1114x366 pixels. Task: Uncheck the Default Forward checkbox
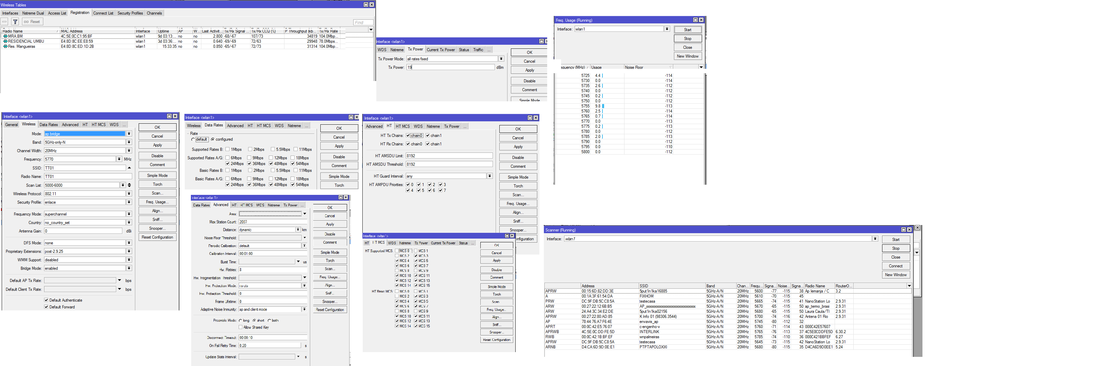click(x=46, y=307)
